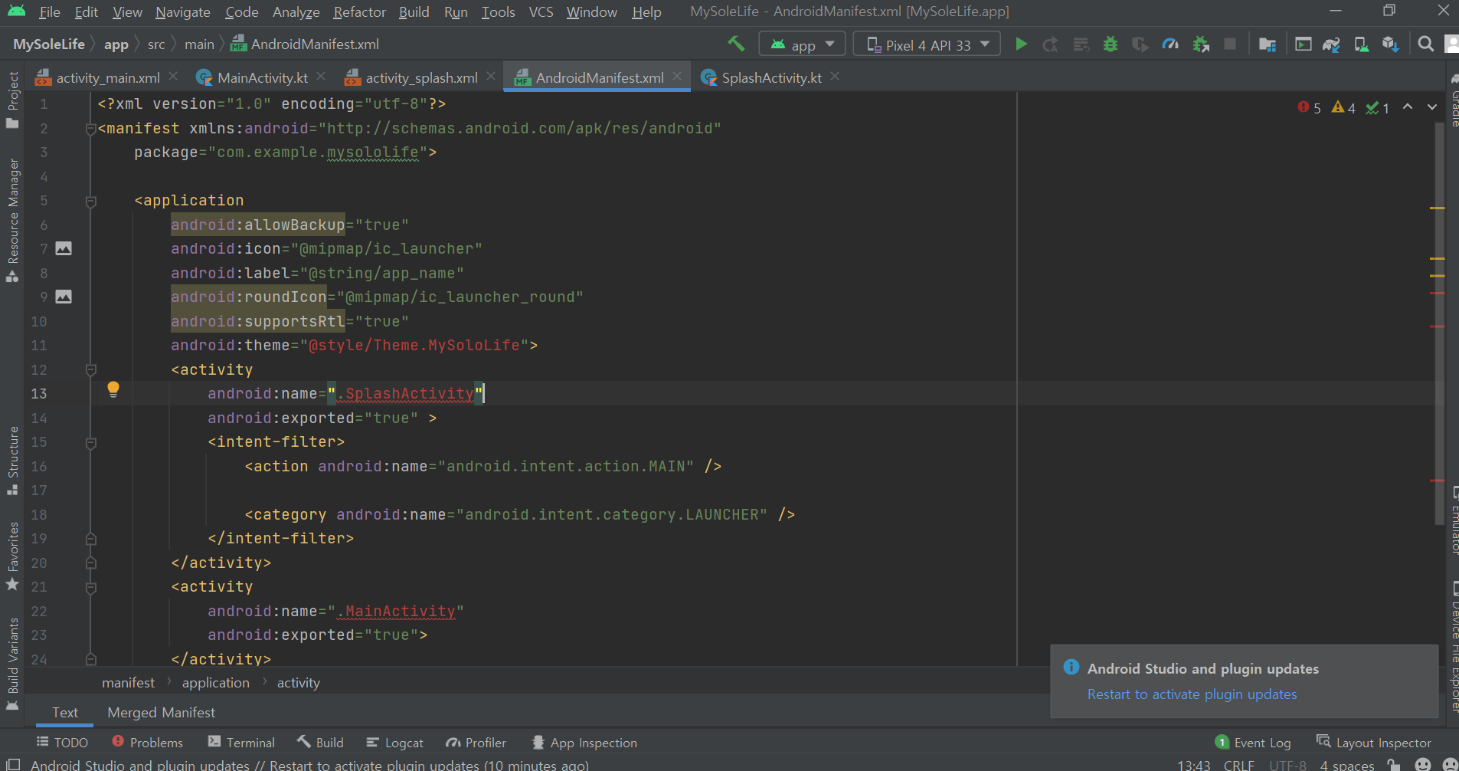Viewport: 1459px width, 771px height.
Task: Toggle the Resource Manager side panel
Action: click(12, 218)
